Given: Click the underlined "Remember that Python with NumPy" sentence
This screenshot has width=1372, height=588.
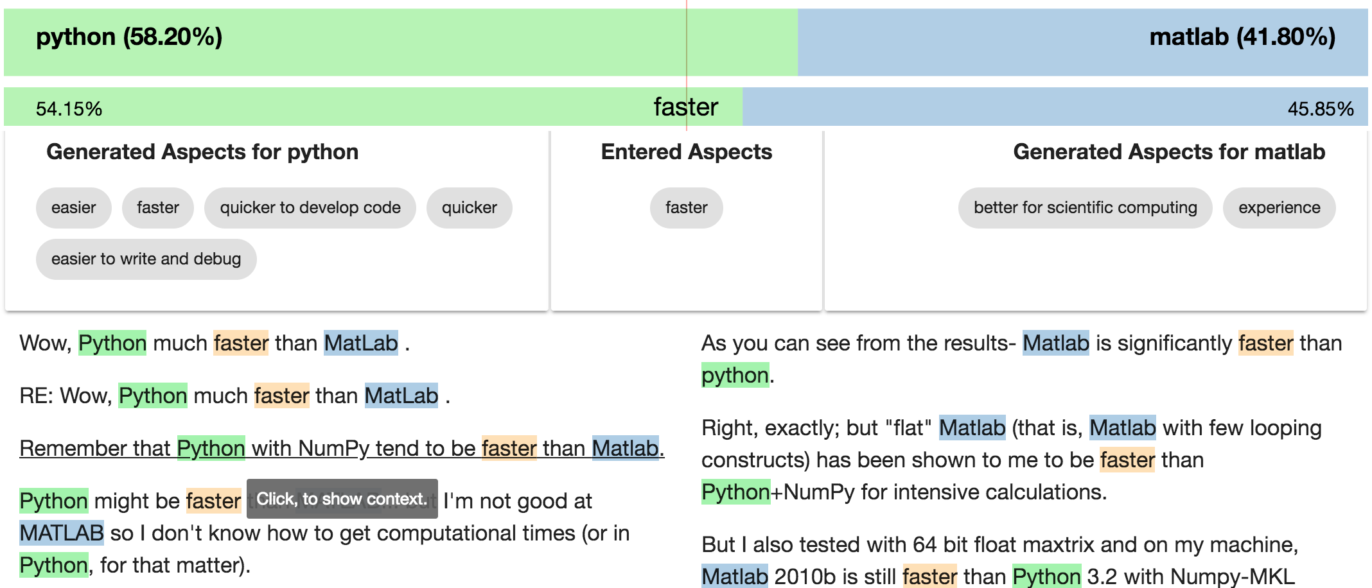Looking at the screenshot, I should tap(341, 448).
